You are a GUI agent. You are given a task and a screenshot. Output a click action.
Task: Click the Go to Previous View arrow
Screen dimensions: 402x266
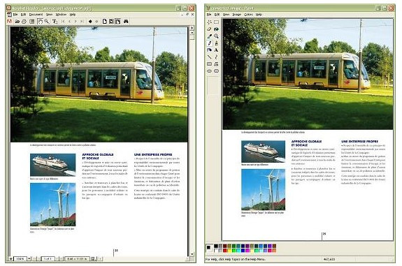[x=90, y=22]
